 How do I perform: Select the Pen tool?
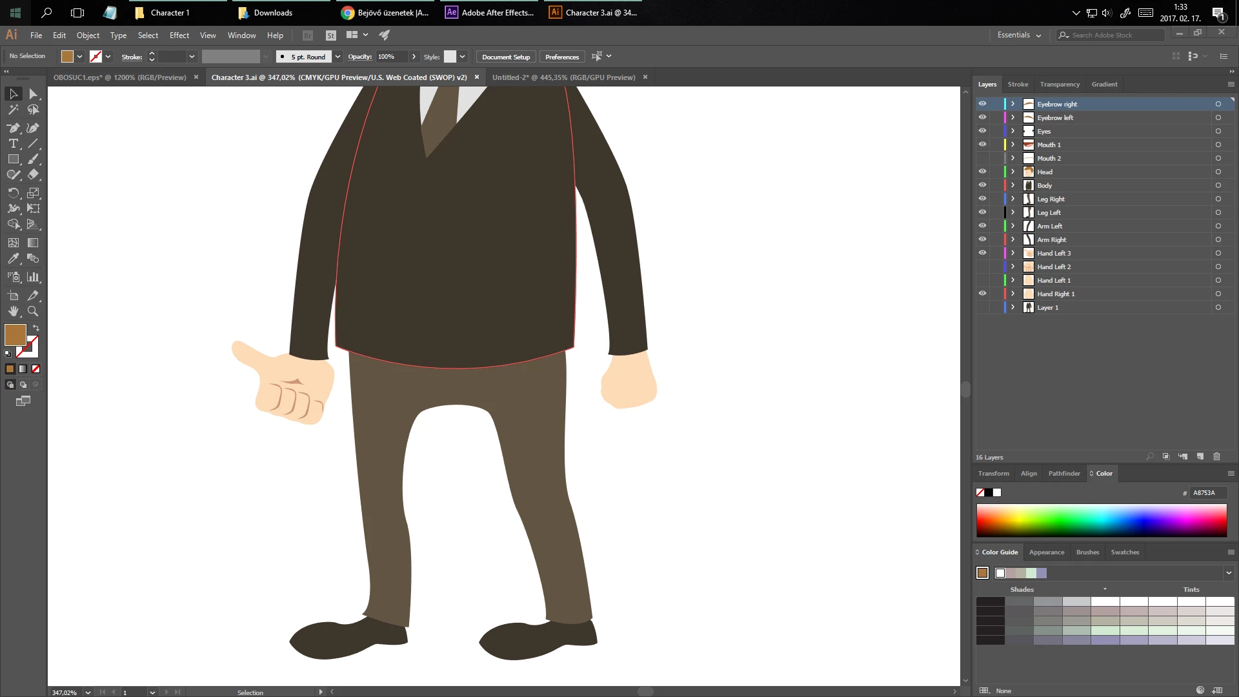click(13, 128)
